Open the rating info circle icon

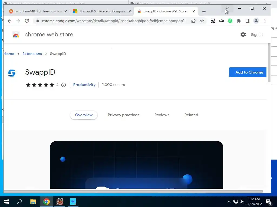pos(64,85)
